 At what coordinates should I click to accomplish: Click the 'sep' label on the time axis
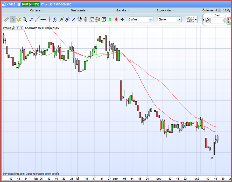point(159,179)
